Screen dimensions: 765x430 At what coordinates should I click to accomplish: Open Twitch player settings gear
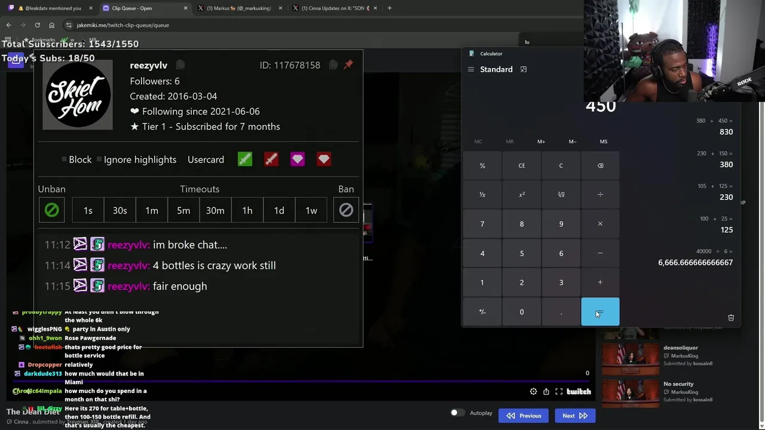[533, 392]
